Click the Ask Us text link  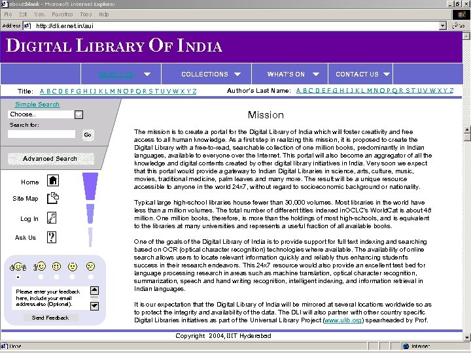(x=26, y=238)
